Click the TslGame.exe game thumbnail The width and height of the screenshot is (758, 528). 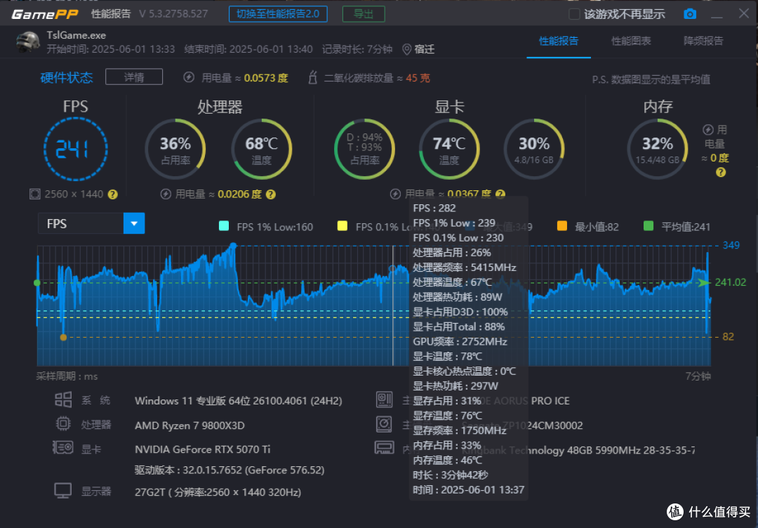coord(27,43)
